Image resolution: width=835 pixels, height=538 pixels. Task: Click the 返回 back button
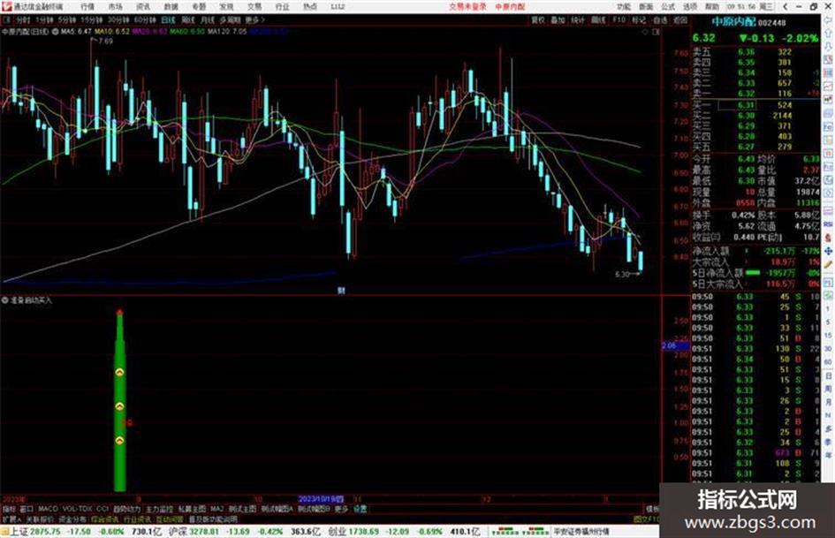(680, 19)
